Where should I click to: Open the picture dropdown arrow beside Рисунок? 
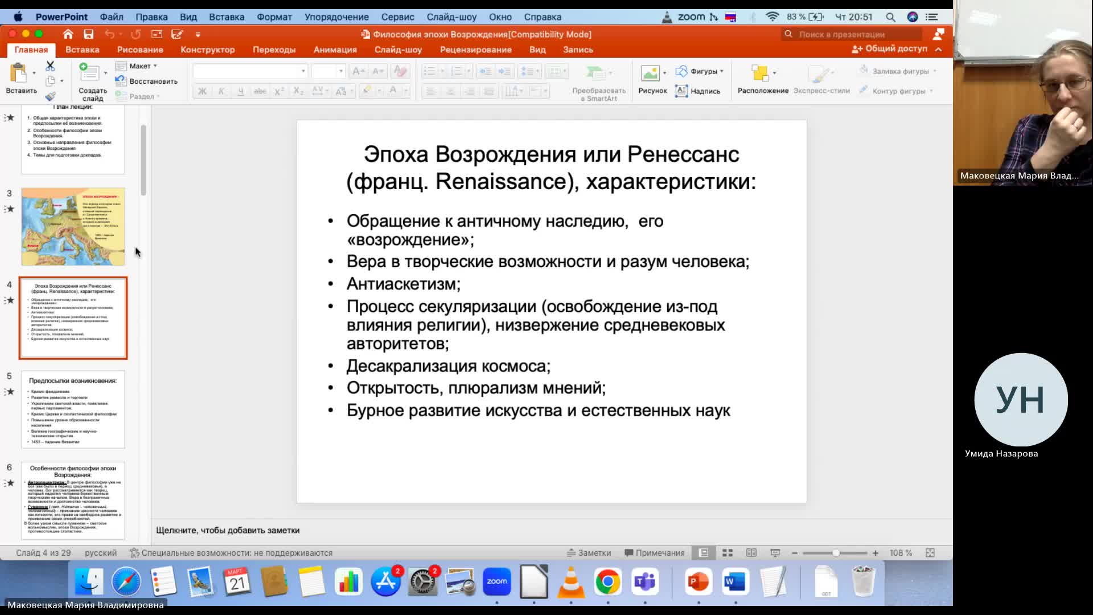(664, 73)
